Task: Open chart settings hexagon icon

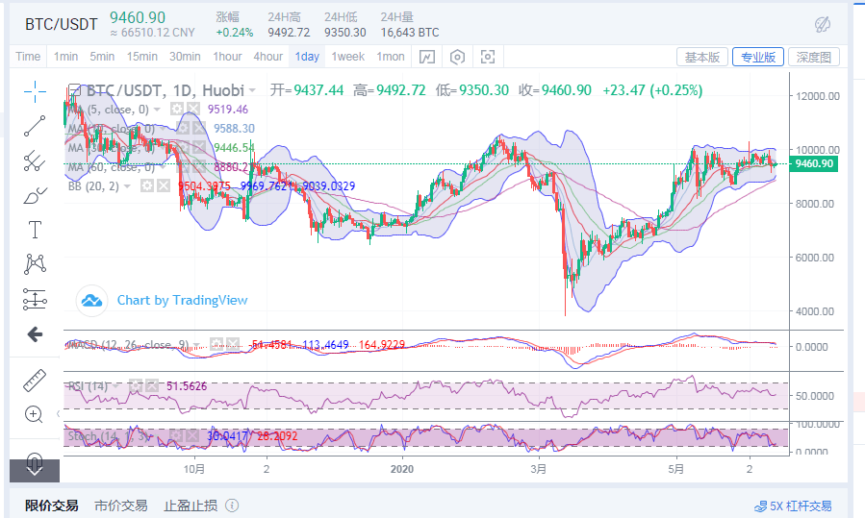Action: click(457, 57)
